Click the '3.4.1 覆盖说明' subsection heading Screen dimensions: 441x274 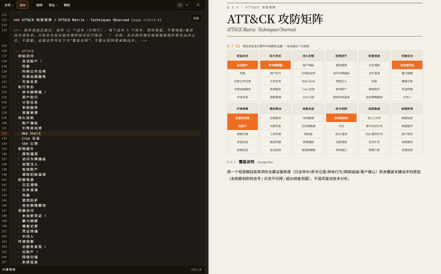[250, 162]
